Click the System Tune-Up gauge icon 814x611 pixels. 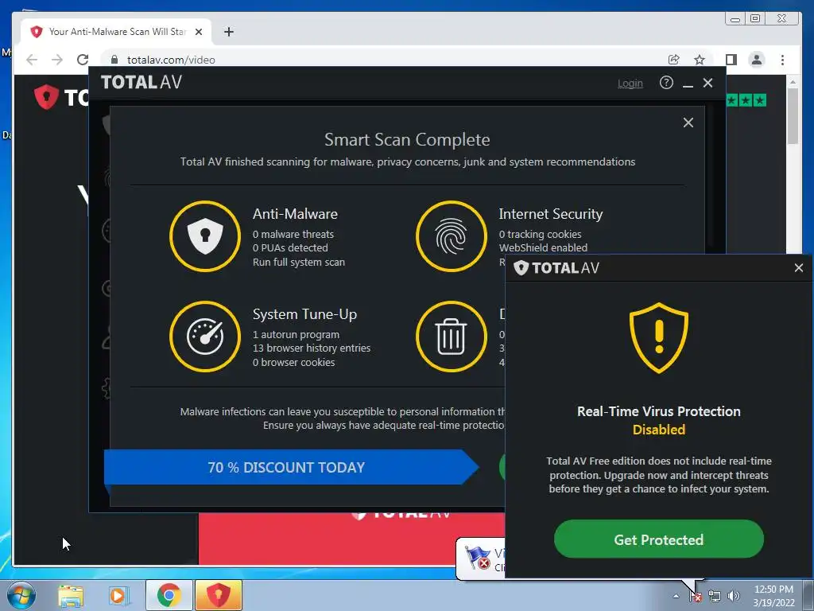[205, 337]
